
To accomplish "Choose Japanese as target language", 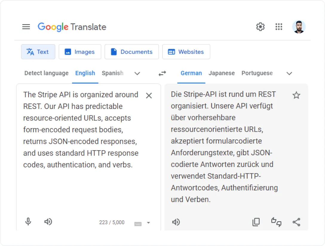I will click(x=222, y=73).
